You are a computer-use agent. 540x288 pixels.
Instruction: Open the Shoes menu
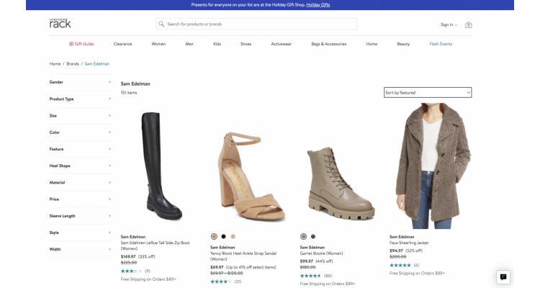click(x=246, y=44)
